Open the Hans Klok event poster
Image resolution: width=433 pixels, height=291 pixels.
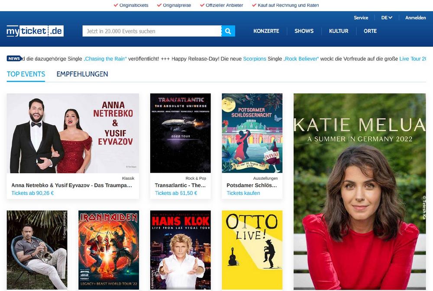180,249
